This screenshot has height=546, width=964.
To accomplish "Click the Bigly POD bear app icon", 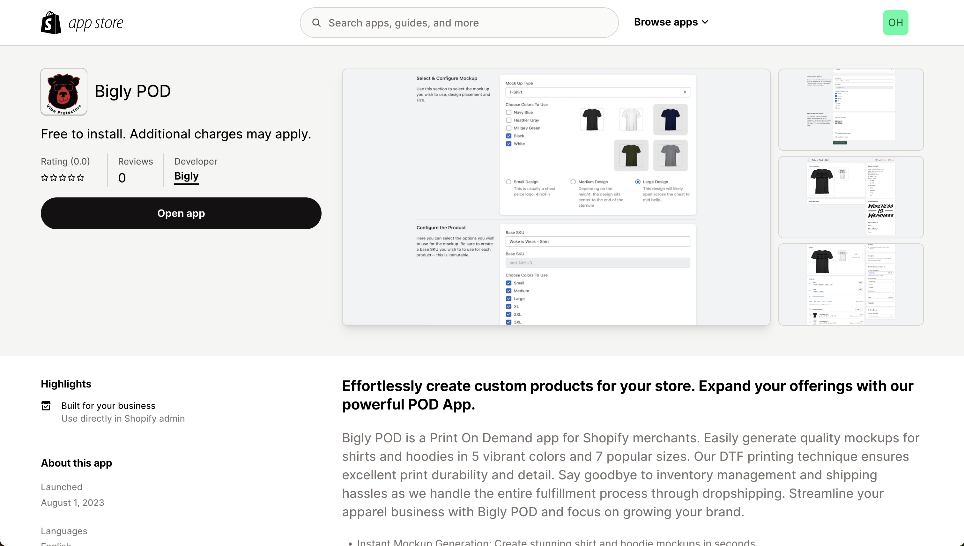I will 64,92.
